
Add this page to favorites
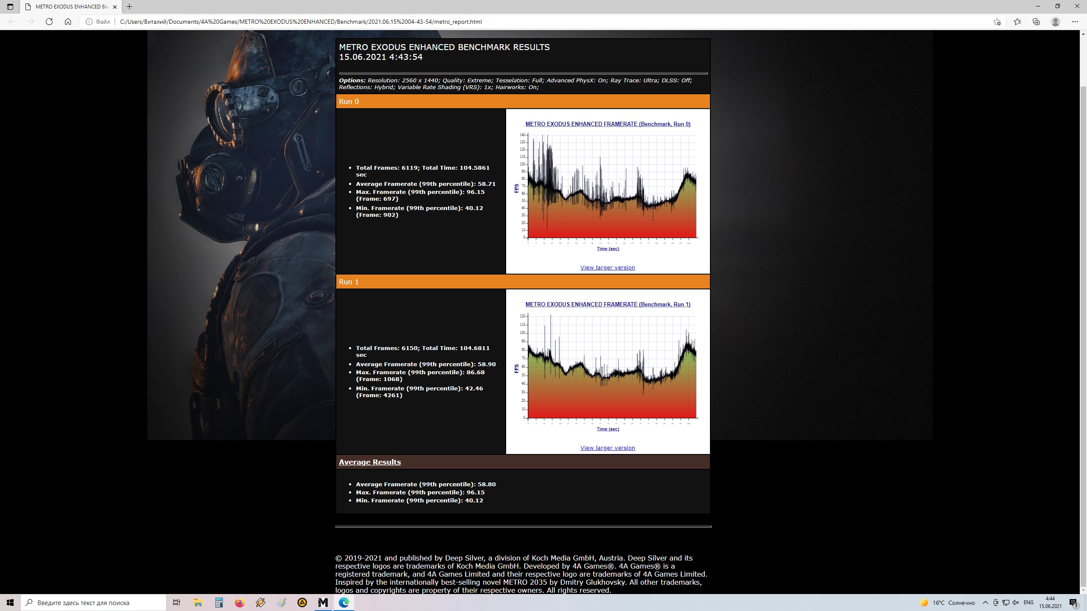(997, 22)
